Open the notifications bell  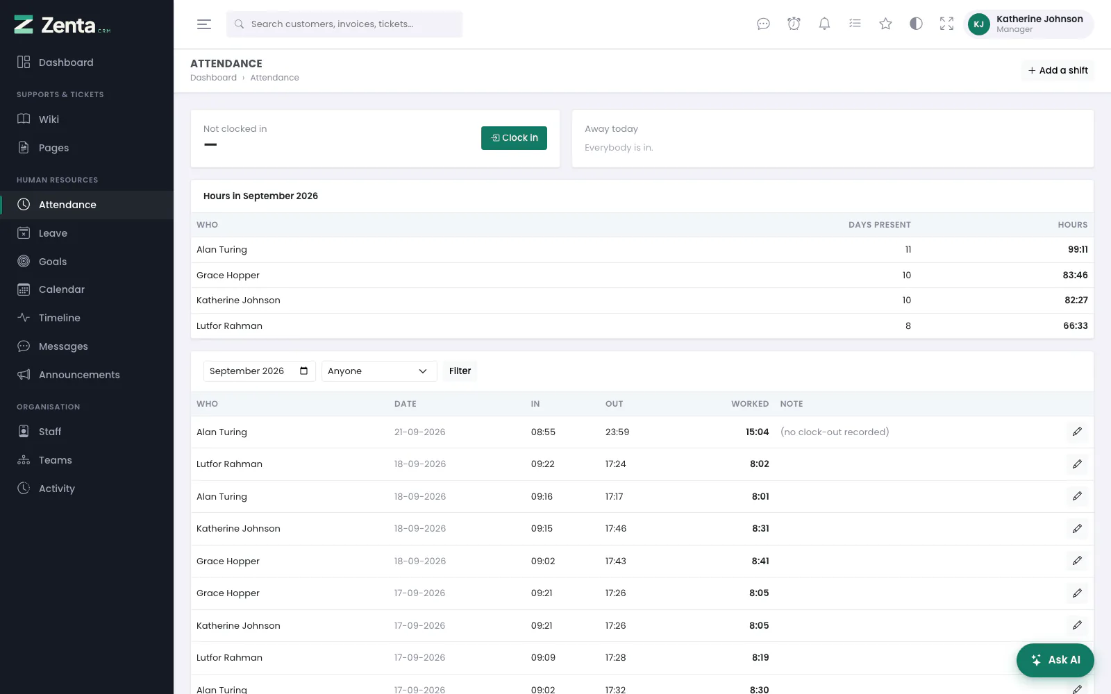click(824, 24)
